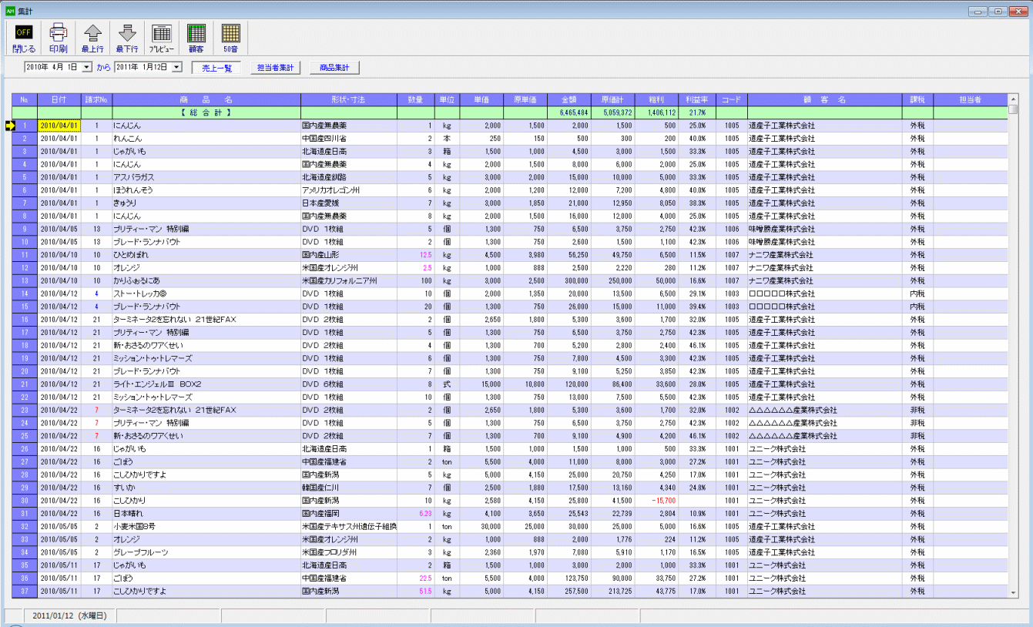Click product cell グレープフルーツ in row 34

pos(206,552)
